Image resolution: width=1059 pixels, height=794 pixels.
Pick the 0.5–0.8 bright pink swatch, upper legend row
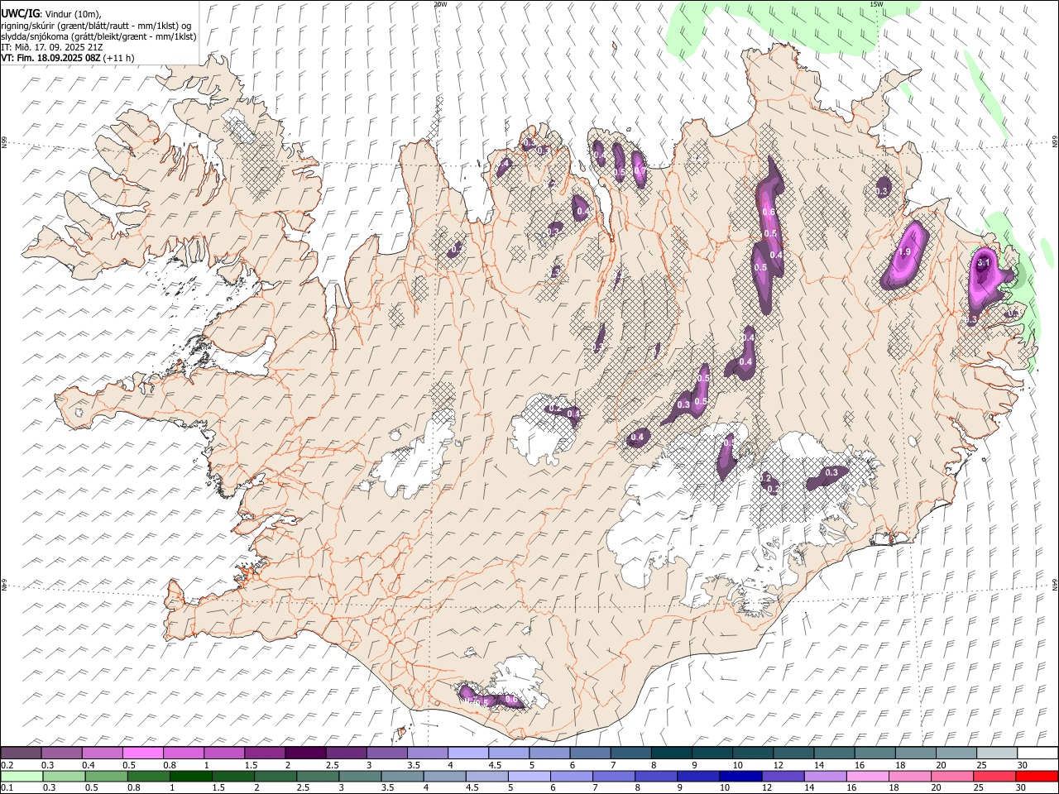[x=142, y=753]
